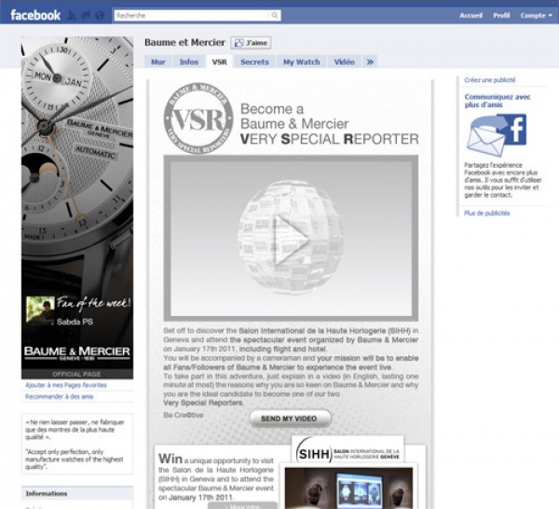
Task: Open the messages icon in header
Action: pos(86,15)
